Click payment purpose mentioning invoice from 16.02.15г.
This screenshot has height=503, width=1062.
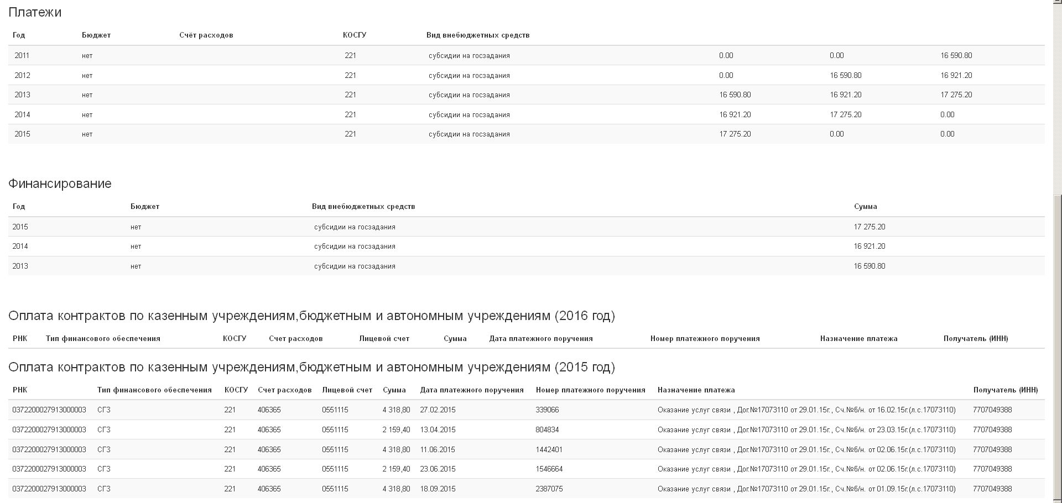pyautogui.click(x=806, y=410)
